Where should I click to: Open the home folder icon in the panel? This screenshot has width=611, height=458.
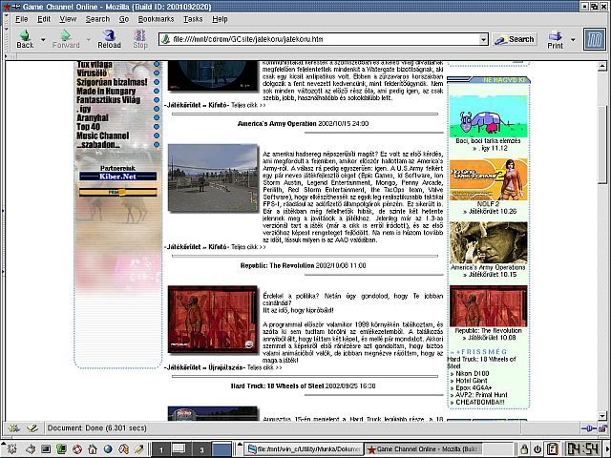[93, 449]
